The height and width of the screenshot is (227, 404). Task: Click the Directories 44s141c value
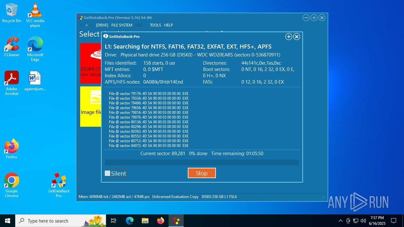pyautogui.click(x=261, y=63)
